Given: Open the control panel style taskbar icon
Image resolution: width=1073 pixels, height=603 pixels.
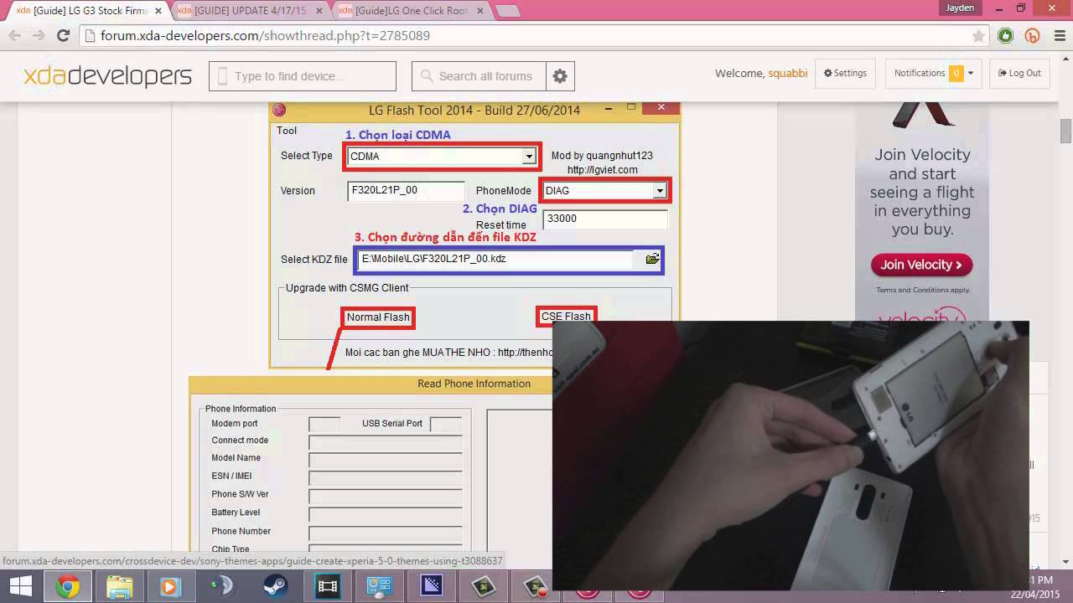Looking at the screenshot, I should coord(379,586).
